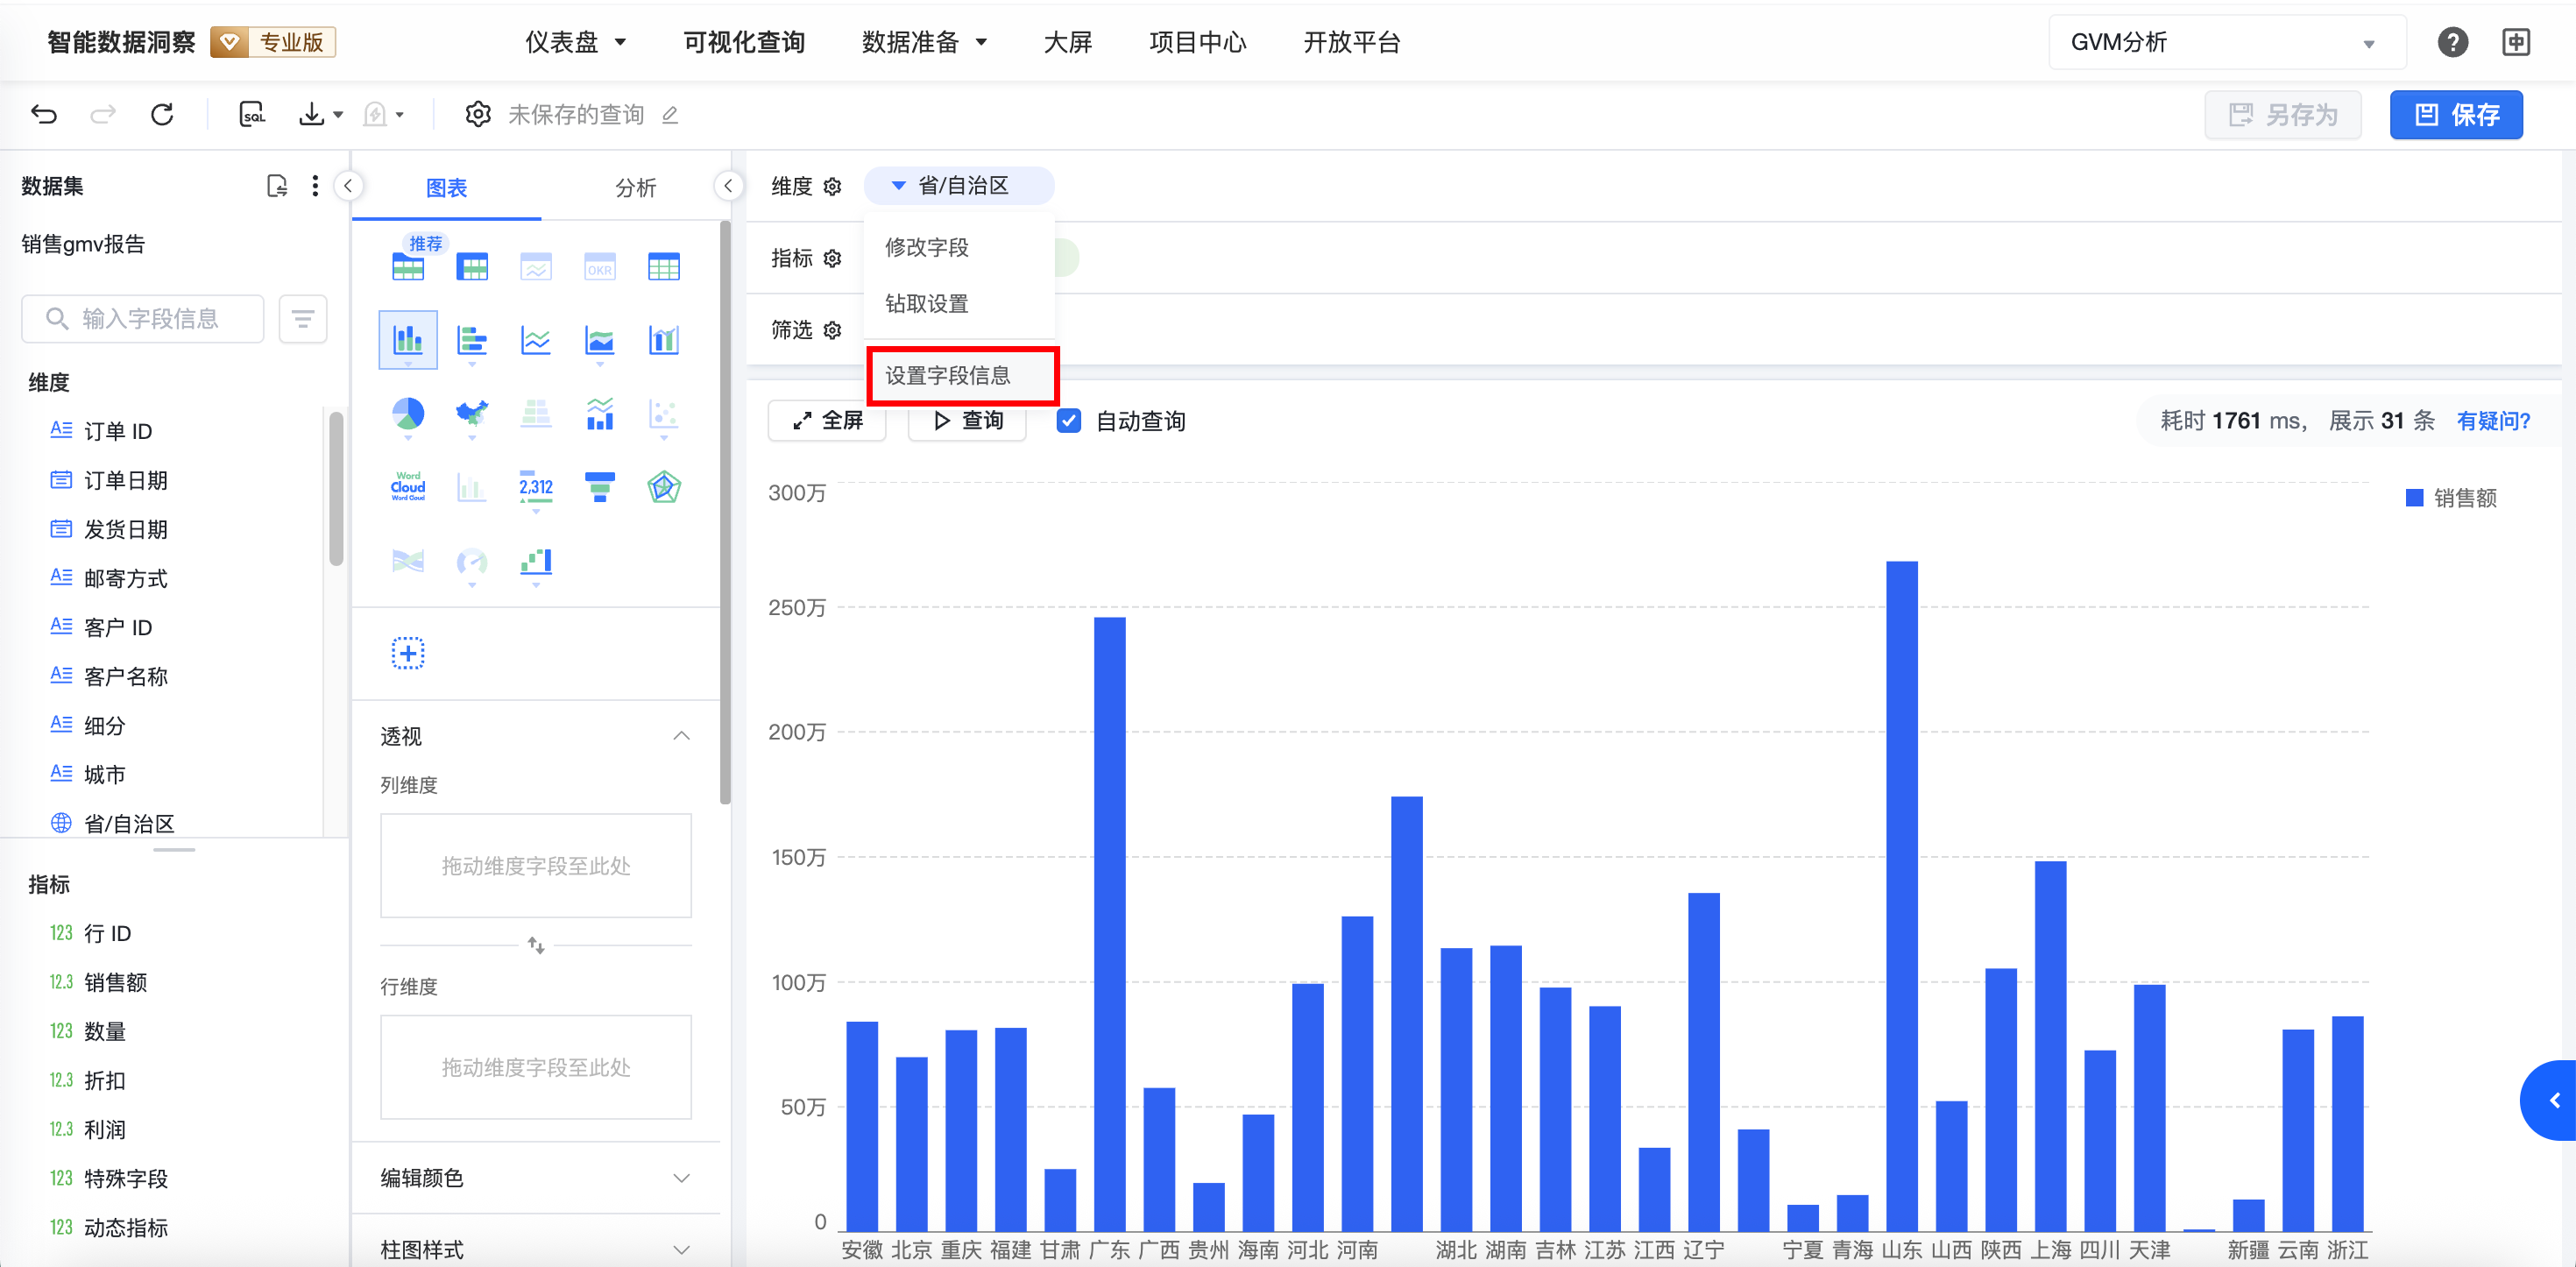Uncheck the 自动查询 checkbox
The image size is (2576, 1267).
(x=1069, y=421)
